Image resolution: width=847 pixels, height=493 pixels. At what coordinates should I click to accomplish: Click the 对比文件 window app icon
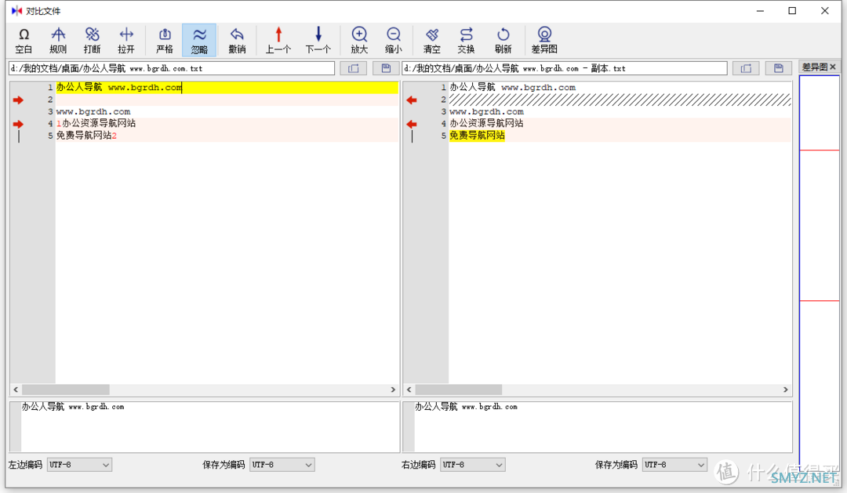point(16,11)
